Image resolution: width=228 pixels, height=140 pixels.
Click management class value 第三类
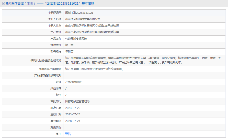[x=69, y=45]
